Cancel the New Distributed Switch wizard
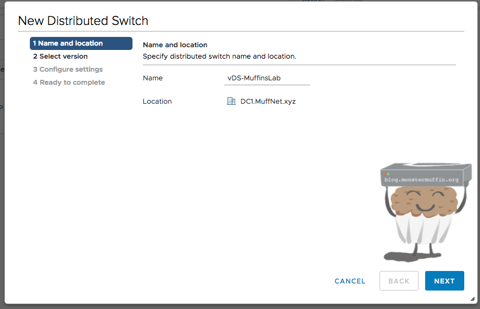This screenshot has height=309, width=480. coord(350,281)
